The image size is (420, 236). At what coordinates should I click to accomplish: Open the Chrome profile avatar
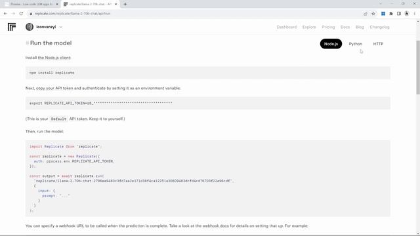(407, 14)
